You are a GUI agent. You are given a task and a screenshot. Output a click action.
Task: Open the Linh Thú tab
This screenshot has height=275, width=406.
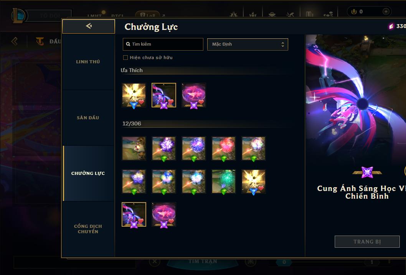tap(88, 62)
